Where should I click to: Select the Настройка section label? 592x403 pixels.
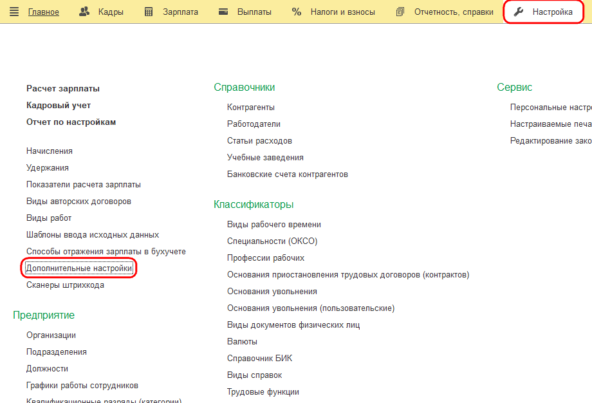point(552,12)
